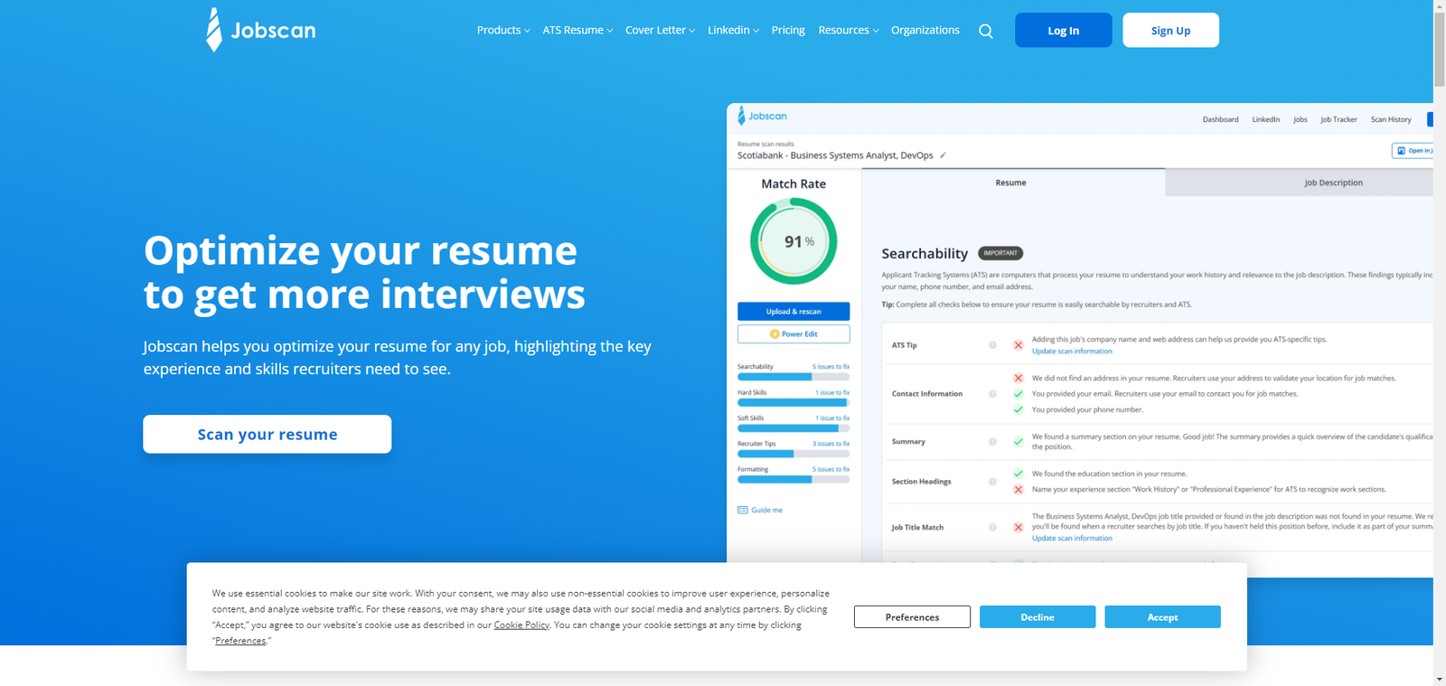Click the pencil edit icon beside scan title
The image size is (1446, 686).
pyautogui.click(x=943, y=155)
